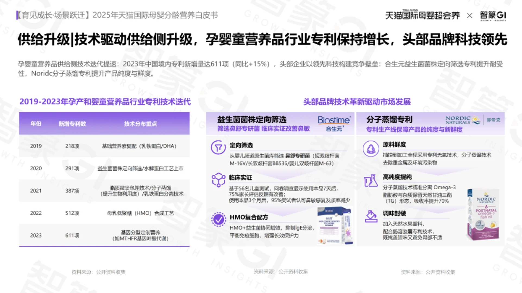Select the 2021 year cell
Viewport: 522px width, 293px height.
pyautogui.click(x=36, y=191)
